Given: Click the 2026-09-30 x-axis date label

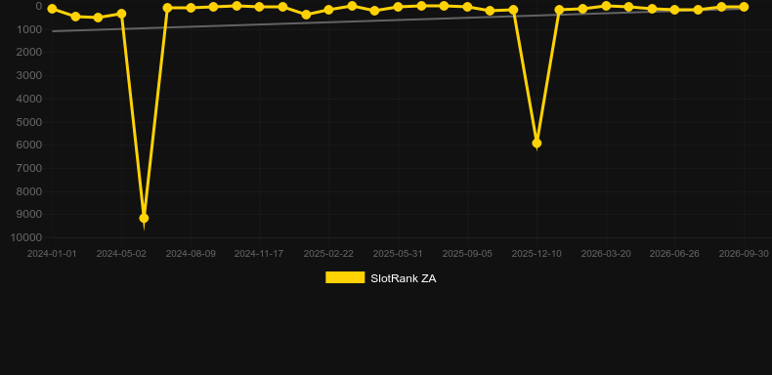Looking at the screenshot, I should tap(744, 254).
